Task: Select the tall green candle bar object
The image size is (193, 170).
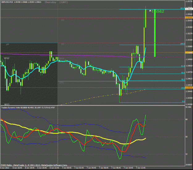Action: [155, 33]
